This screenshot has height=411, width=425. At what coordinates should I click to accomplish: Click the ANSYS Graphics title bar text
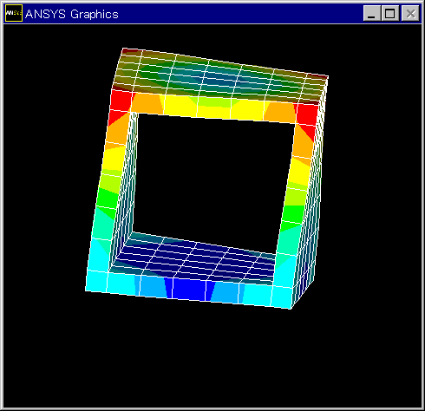[72, 14]
